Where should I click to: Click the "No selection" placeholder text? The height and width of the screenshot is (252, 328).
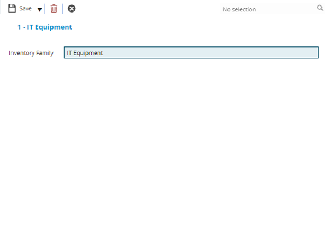[x=239, y=9]
